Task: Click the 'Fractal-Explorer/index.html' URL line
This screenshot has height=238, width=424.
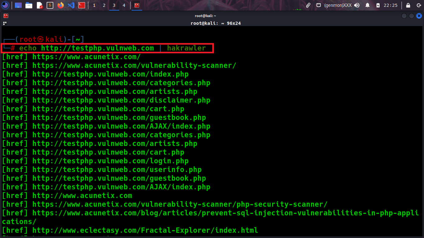Action: coord(130,230)
